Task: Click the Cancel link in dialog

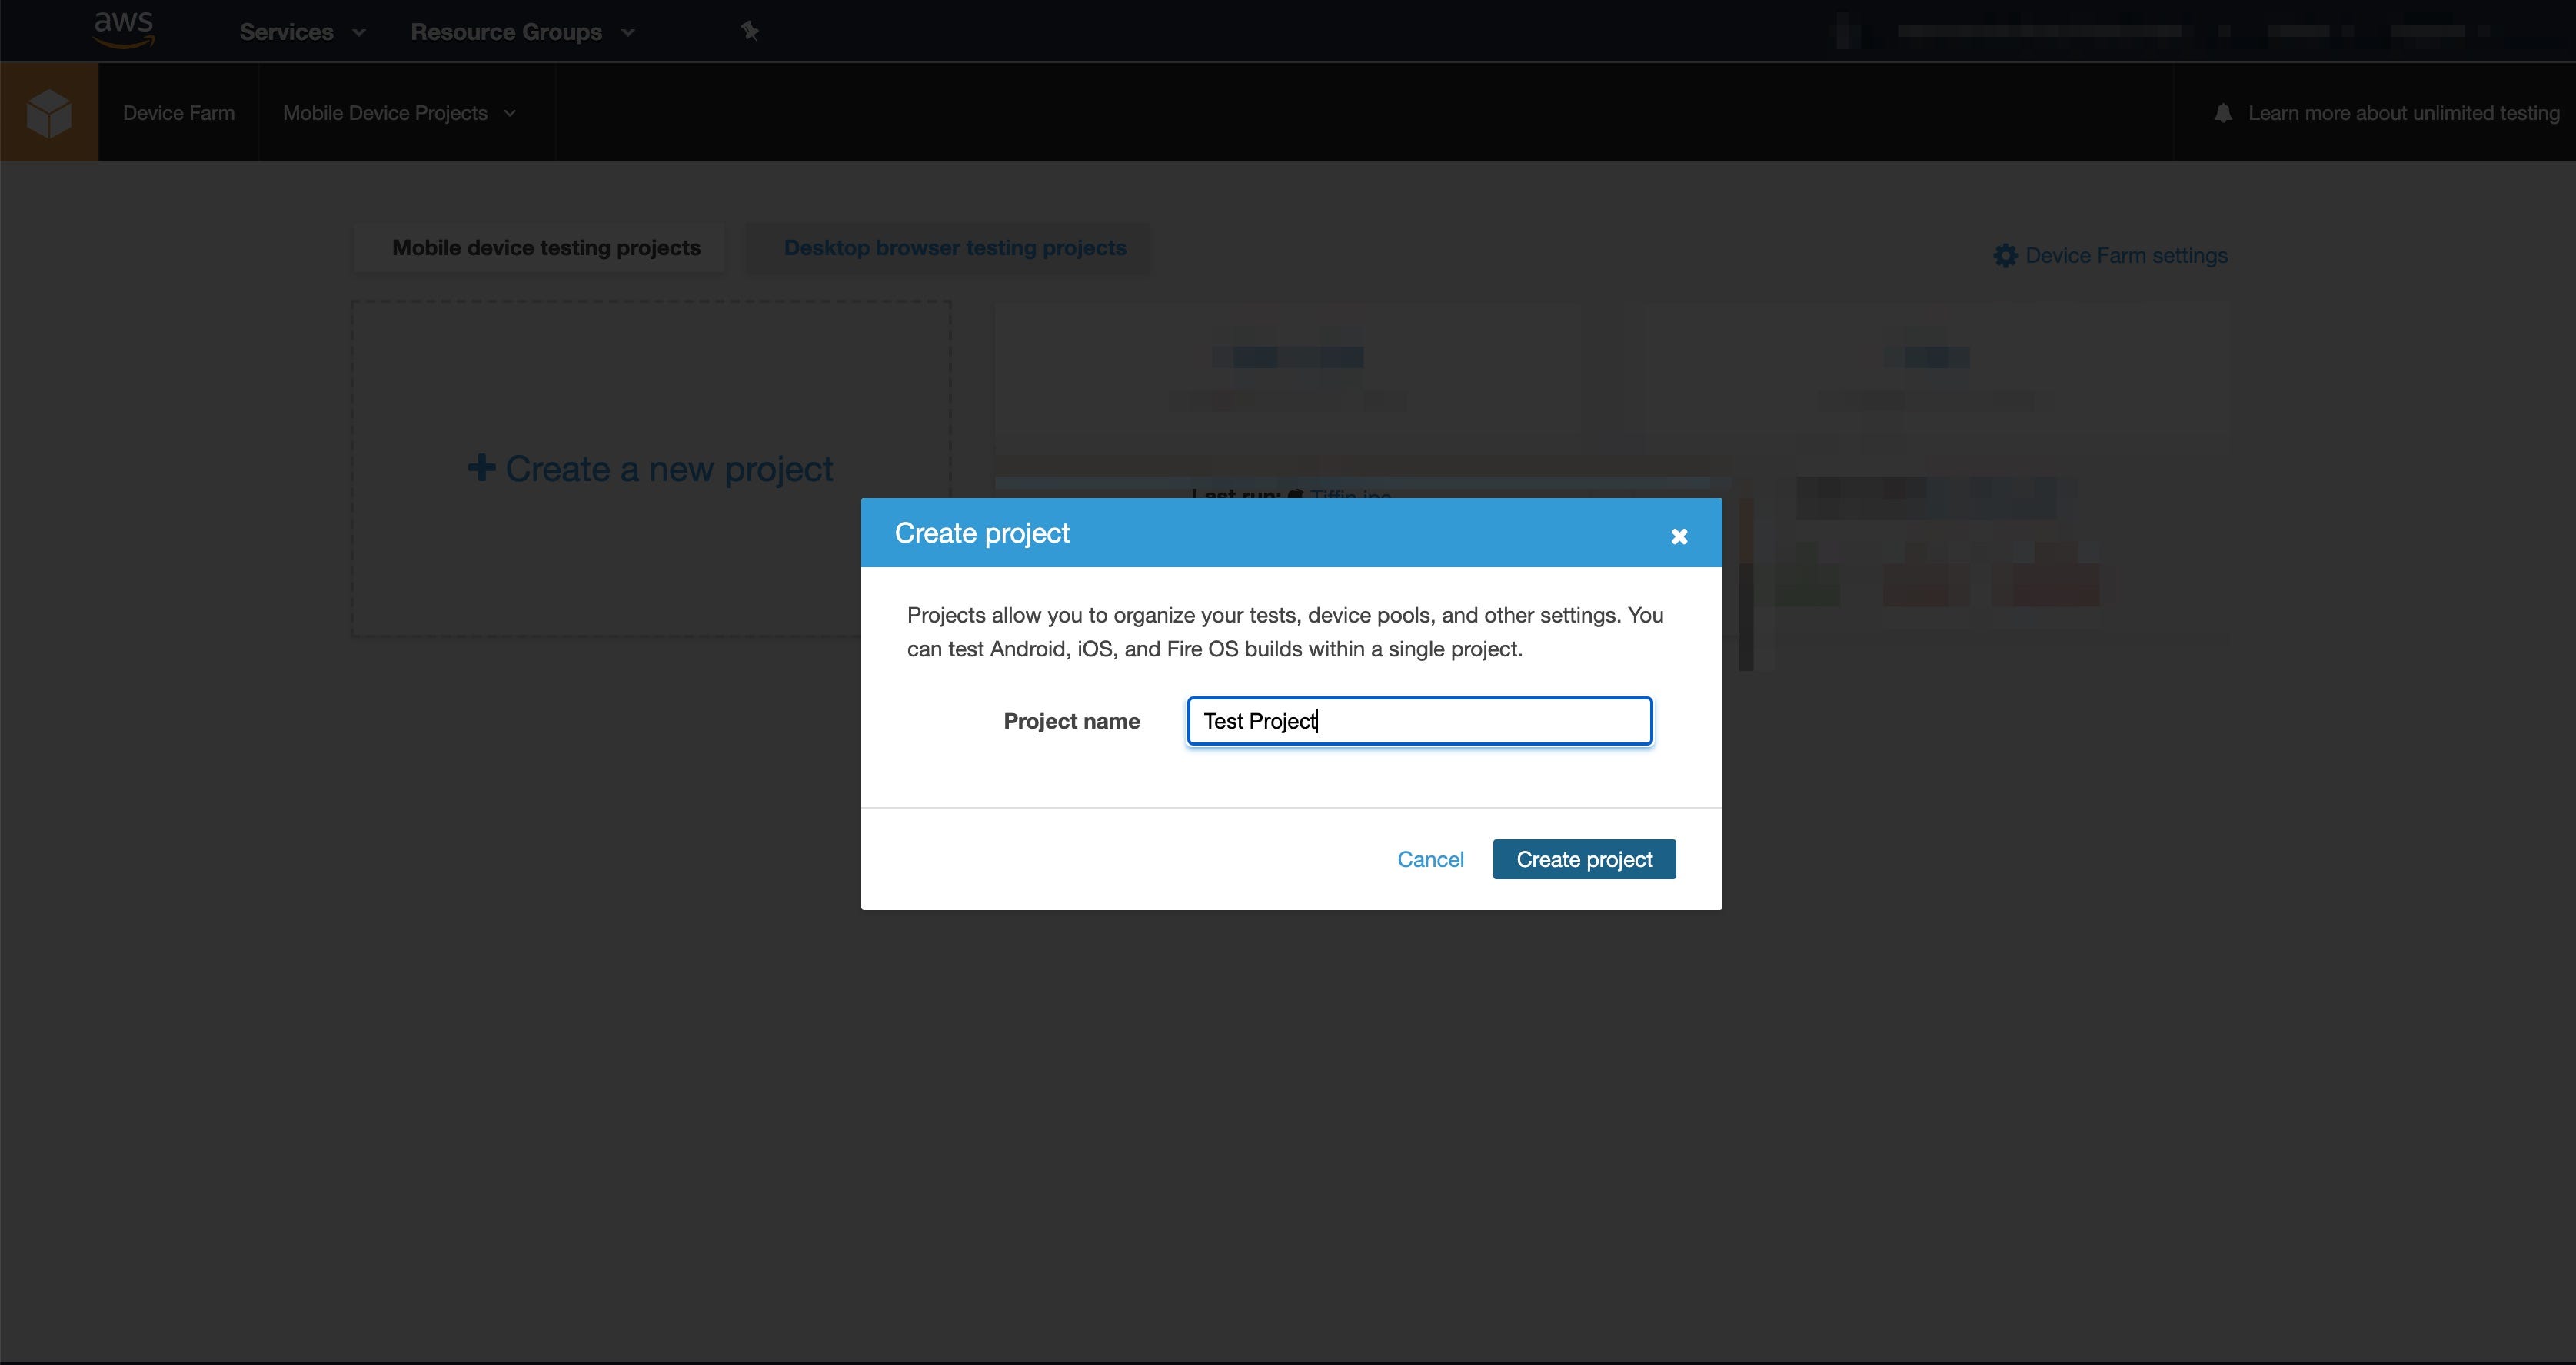Action: point(1430,859)
